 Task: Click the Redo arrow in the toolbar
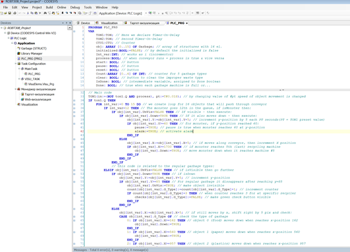coord(24,13)
